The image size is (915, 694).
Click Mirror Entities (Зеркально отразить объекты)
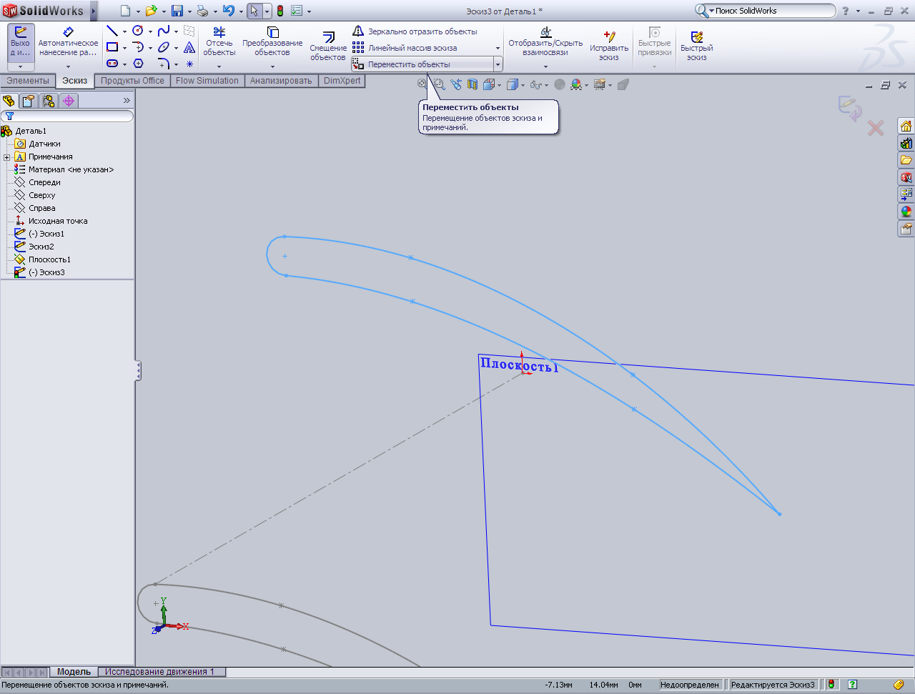415,31
